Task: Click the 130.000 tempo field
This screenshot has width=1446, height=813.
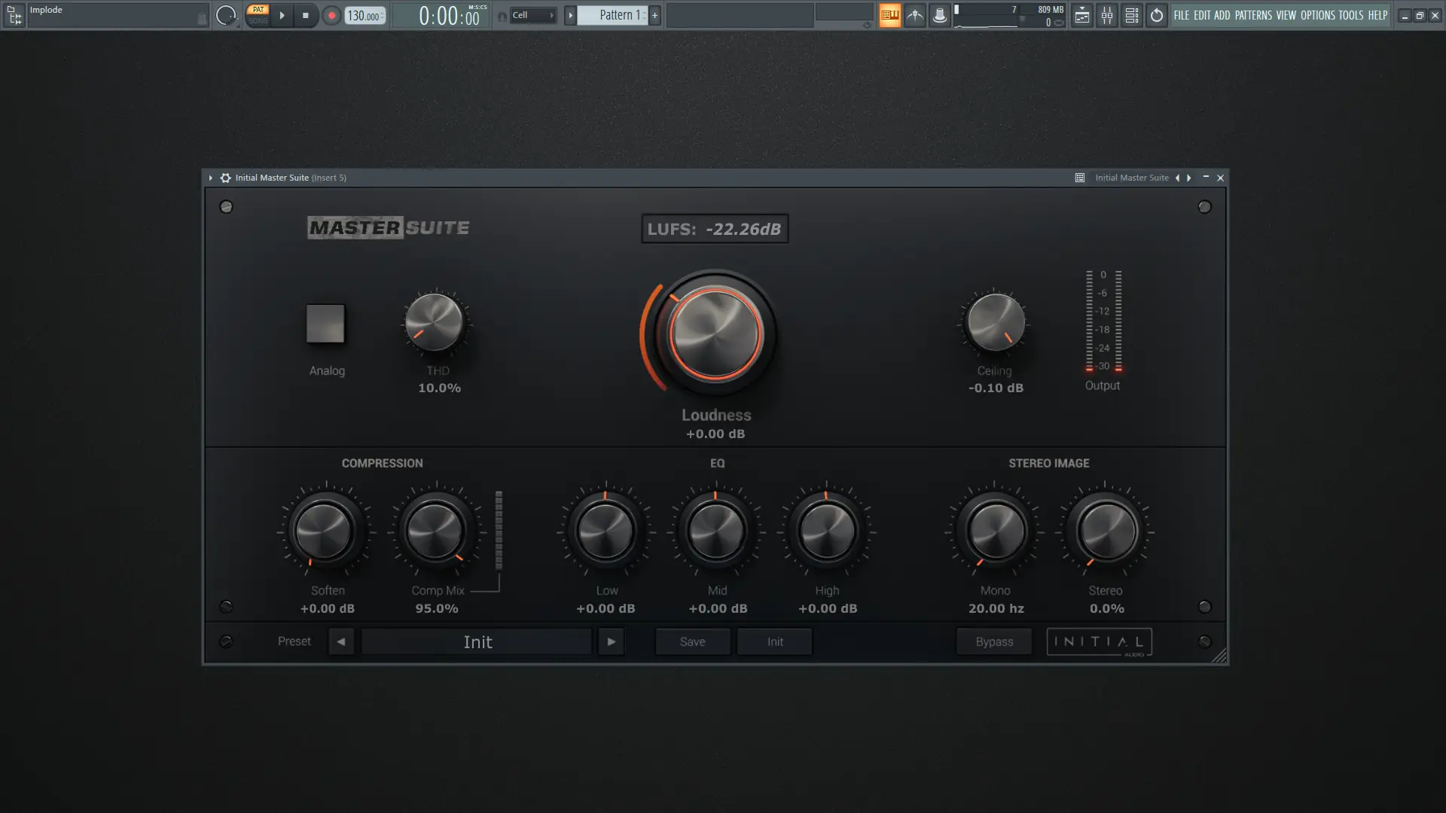Action: pos(364,15)
